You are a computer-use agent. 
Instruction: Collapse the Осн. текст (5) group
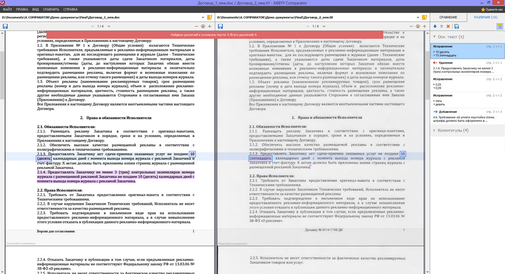click(x=435, y=37)
